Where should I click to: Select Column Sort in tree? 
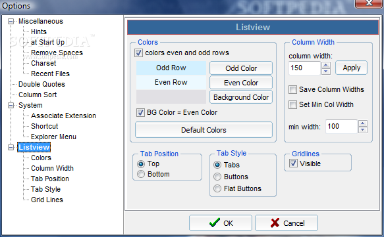[x=38, y=95]
